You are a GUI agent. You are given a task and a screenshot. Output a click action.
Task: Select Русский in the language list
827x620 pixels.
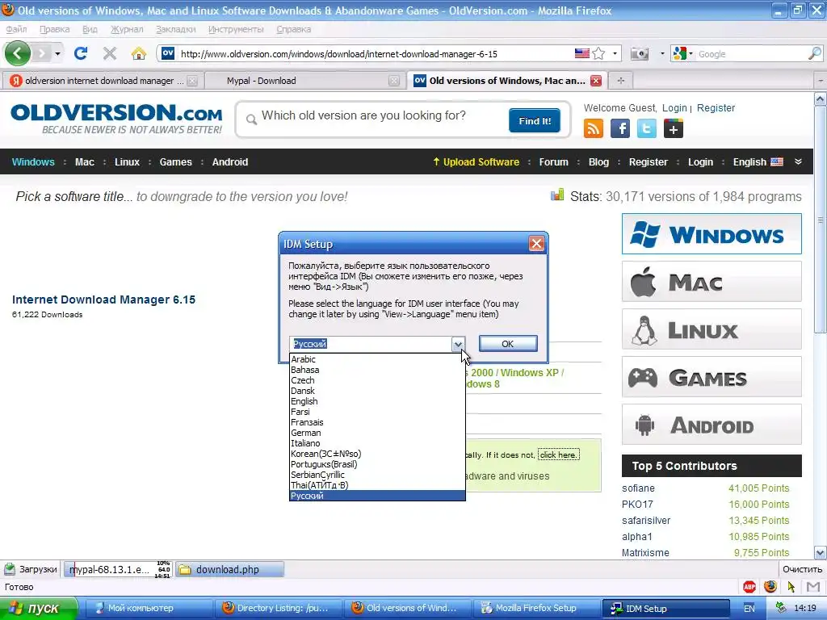(377, 496)
